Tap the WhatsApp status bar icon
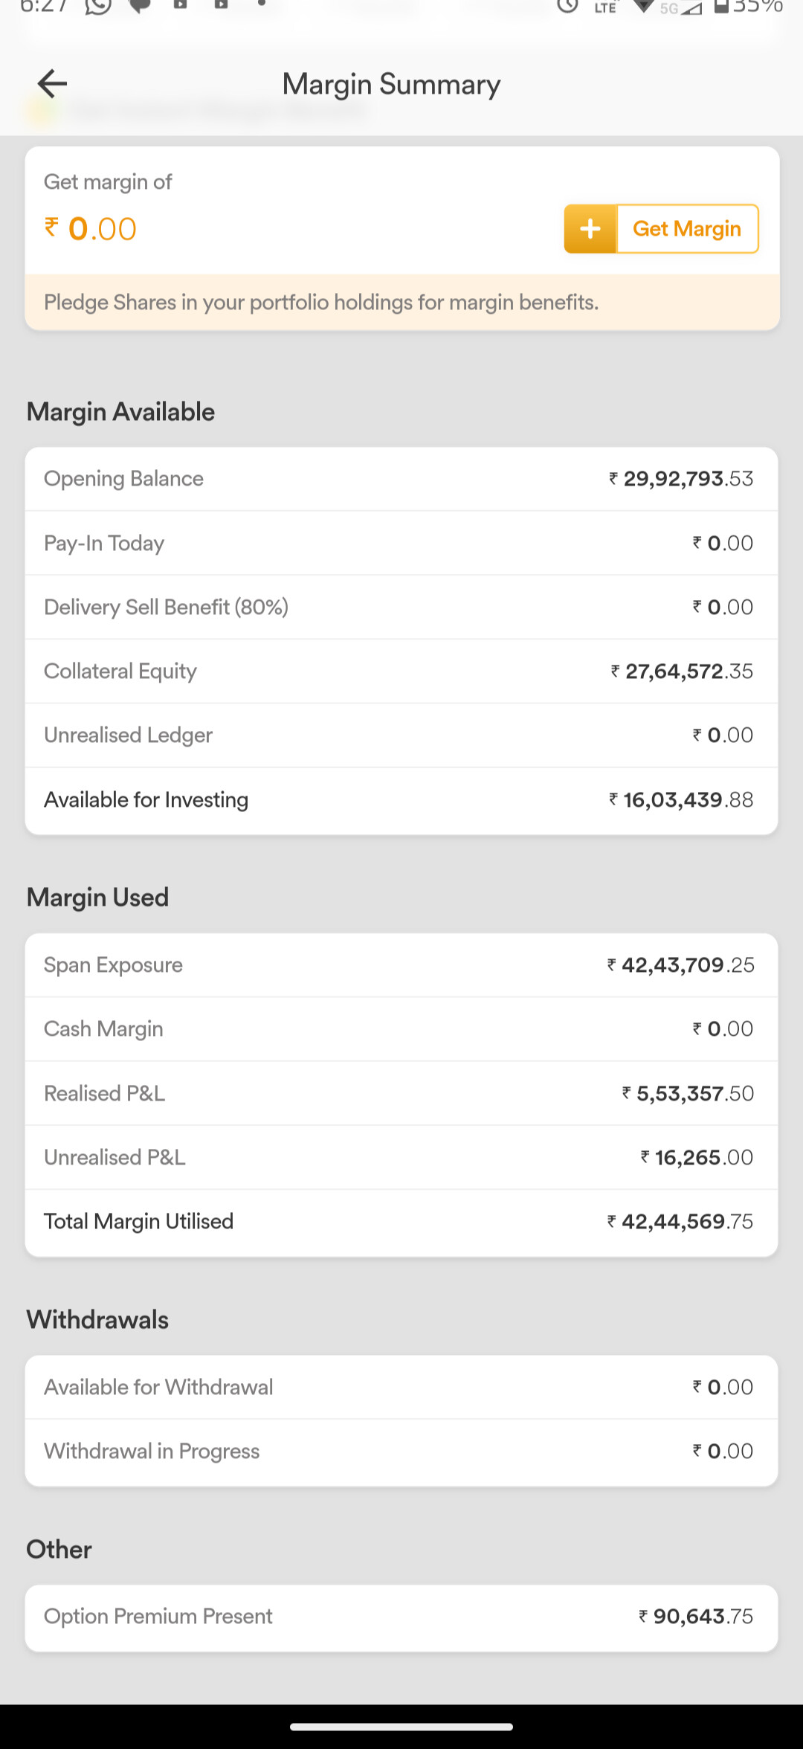 97,6
